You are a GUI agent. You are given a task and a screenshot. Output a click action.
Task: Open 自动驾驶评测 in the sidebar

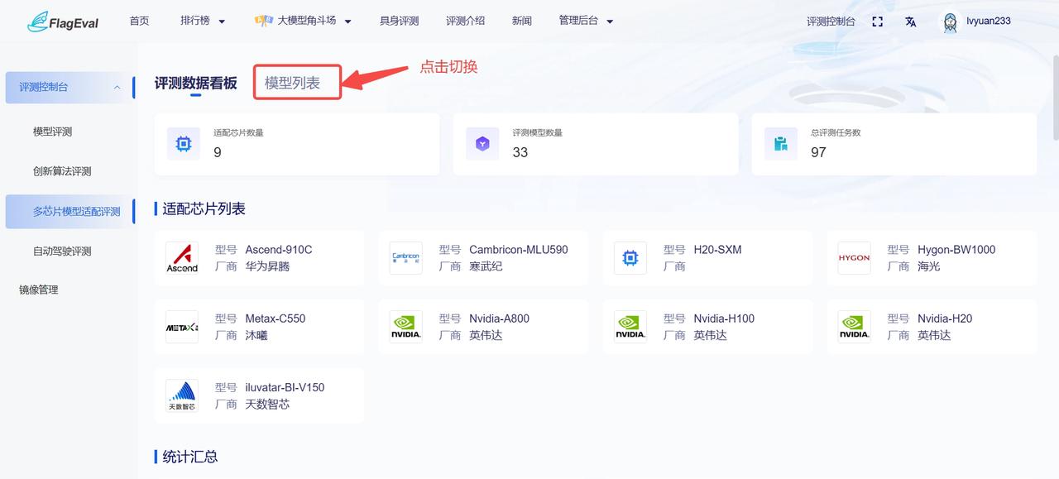tap(62, 251)
